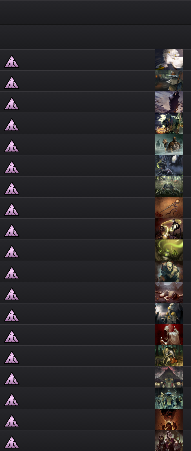Image resolution: width=191 pixels, height=451 pixels.
Task: Open the thin robot with glowing ring thumbnail
Action: pos(169,229)
